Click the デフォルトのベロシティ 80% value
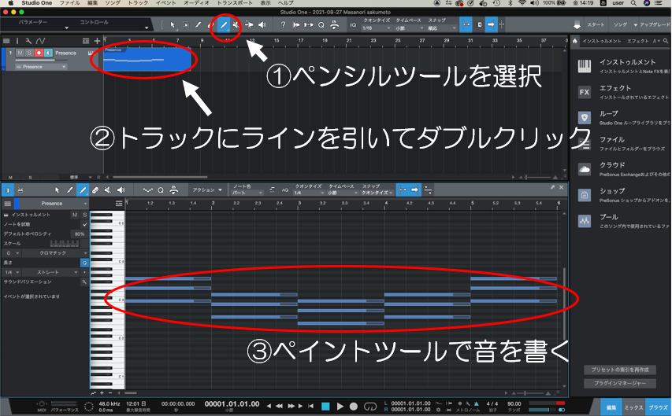Image resolution: width=672 pixels, height=416 pixels. coord(80,234)
